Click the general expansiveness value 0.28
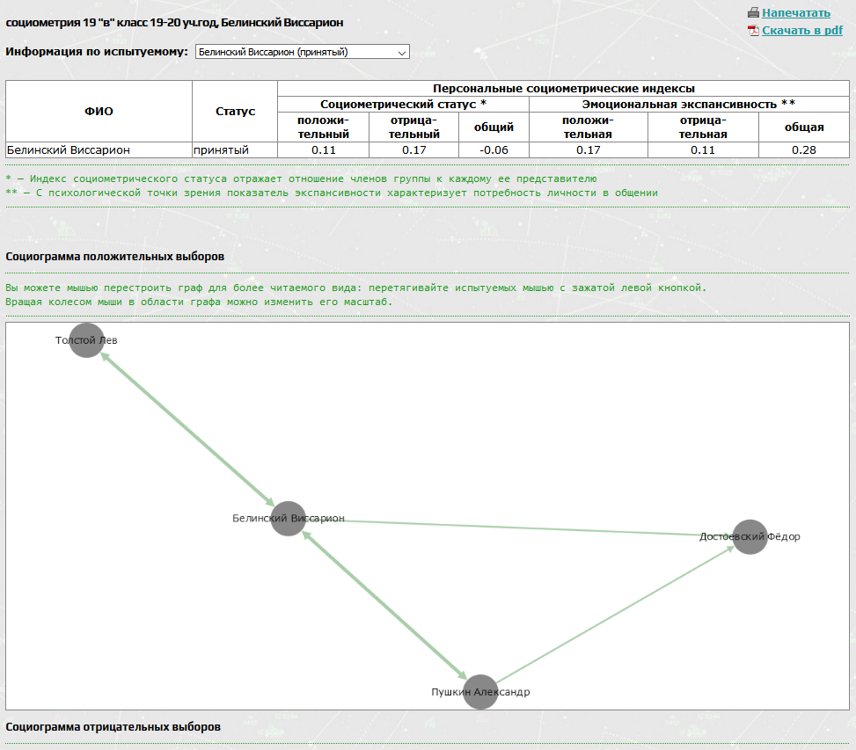 pyautogui.click(x=804, y=150)
